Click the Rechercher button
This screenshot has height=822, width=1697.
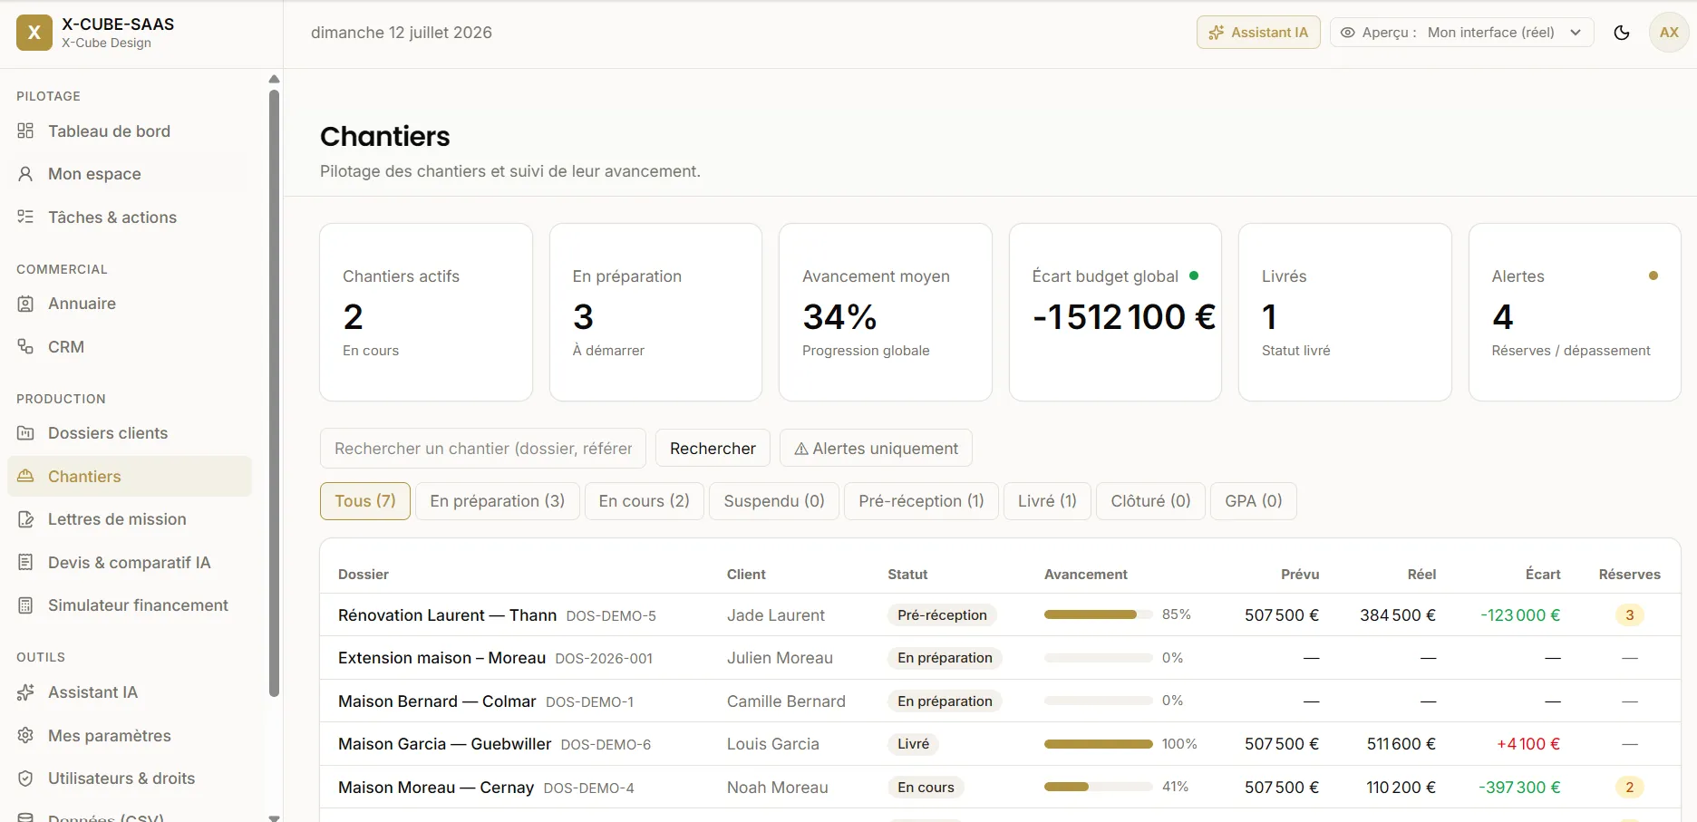713,449
